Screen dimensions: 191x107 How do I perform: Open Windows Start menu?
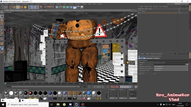[3, 104]
